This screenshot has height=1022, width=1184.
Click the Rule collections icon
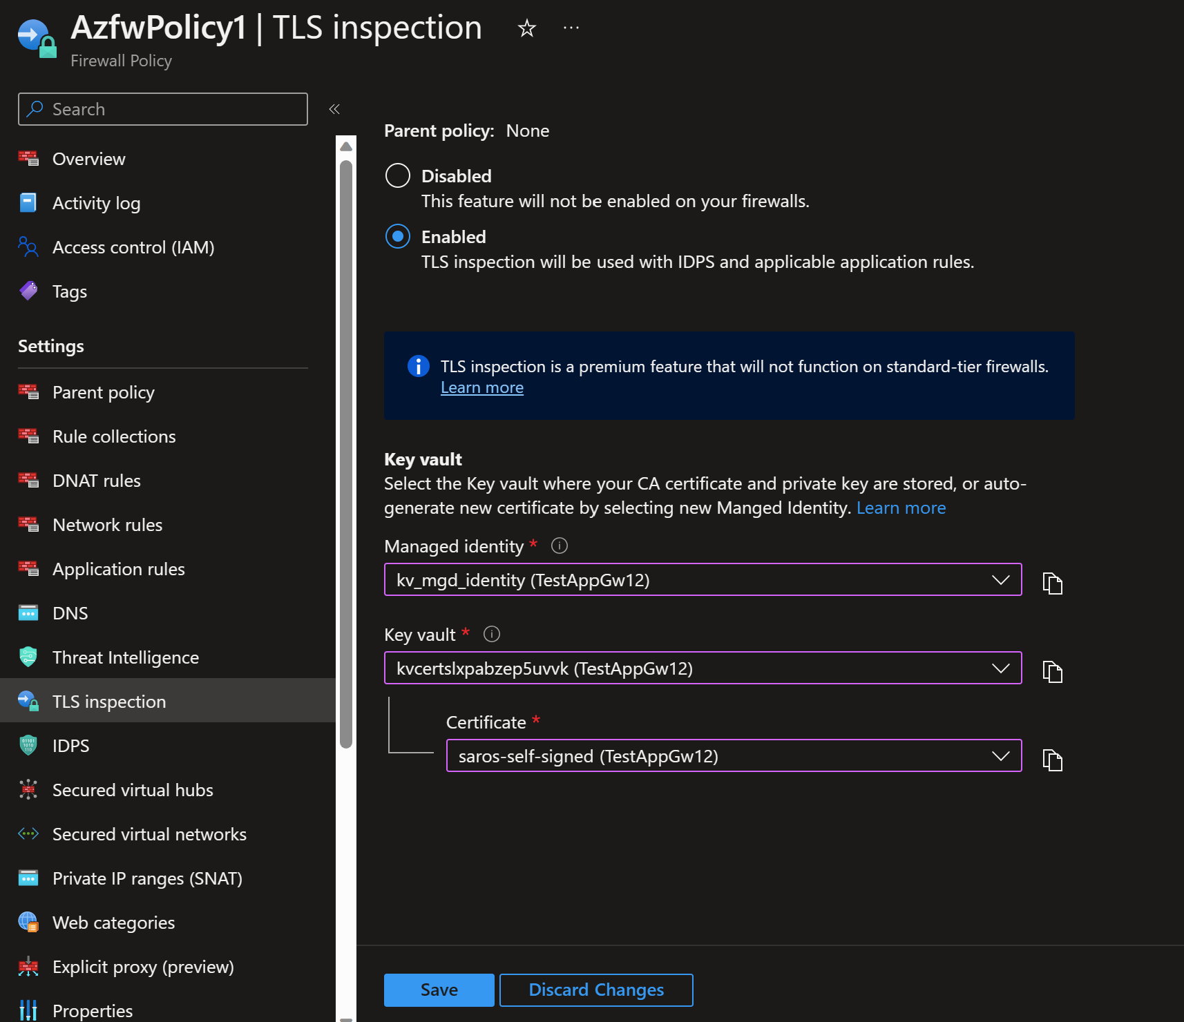tap(28, 436)
